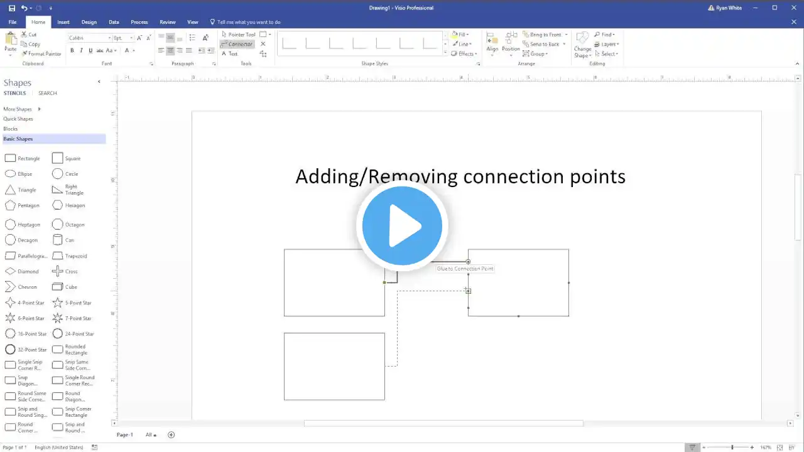Toggle Bold formatting

pos(72,50)
